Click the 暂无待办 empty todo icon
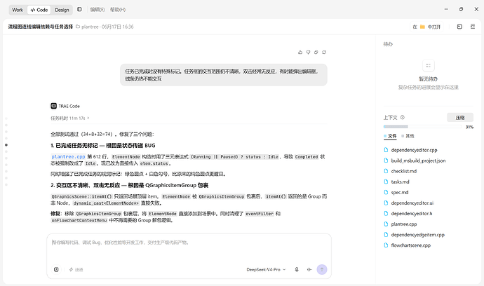 [428, 65]
